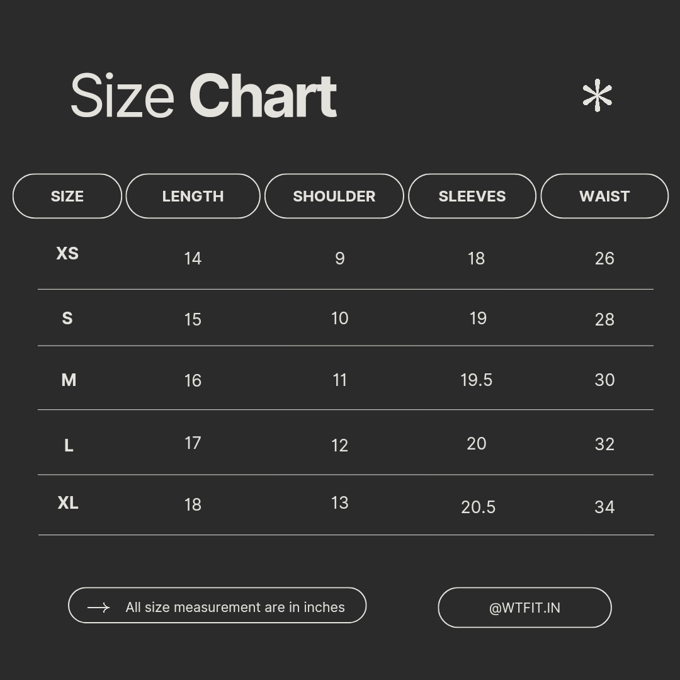Click the SIZE column header pill
The width and height of the screenshot is (680, 680).
[x=67, y=196]
